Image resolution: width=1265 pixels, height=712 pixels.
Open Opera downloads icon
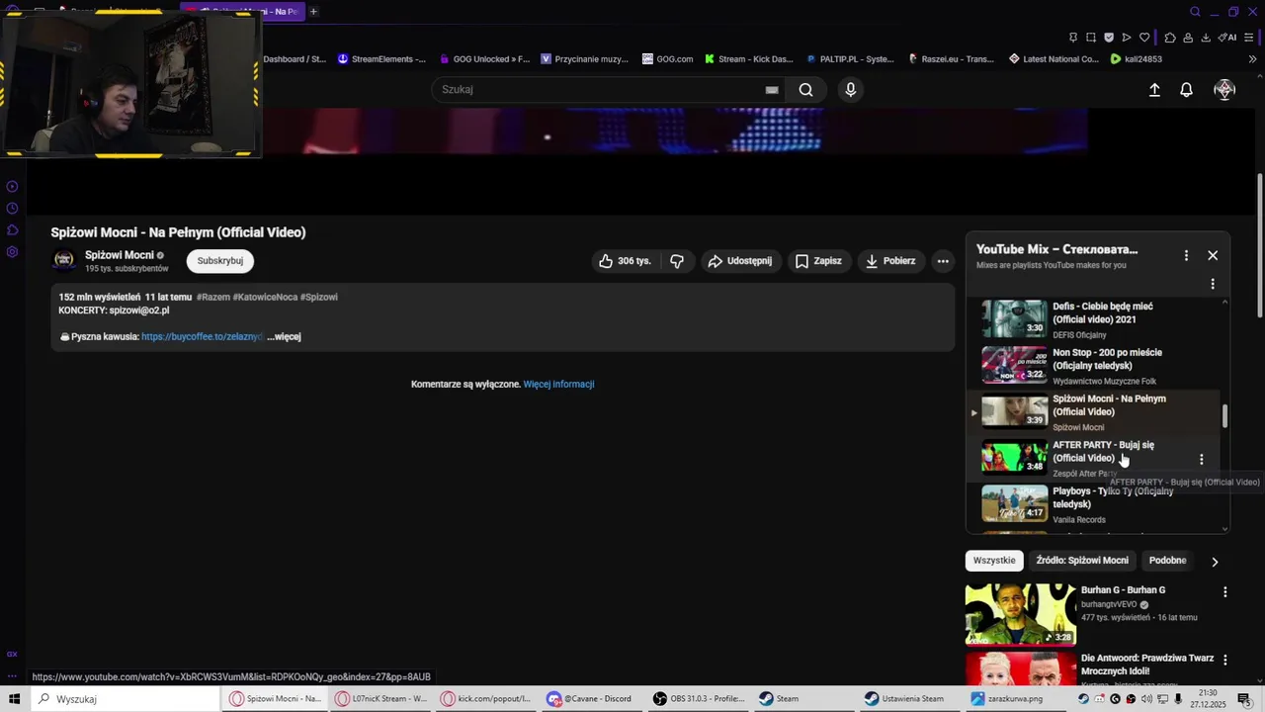point(1206,38)
